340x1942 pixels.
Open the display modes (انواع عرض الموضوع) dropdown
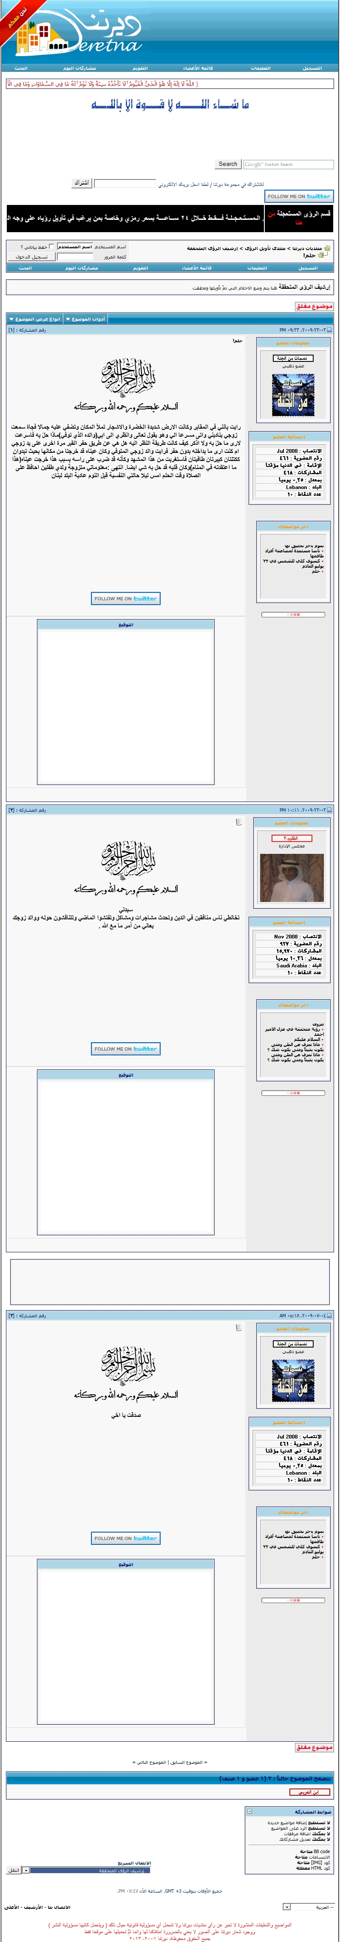click(35, 319)
